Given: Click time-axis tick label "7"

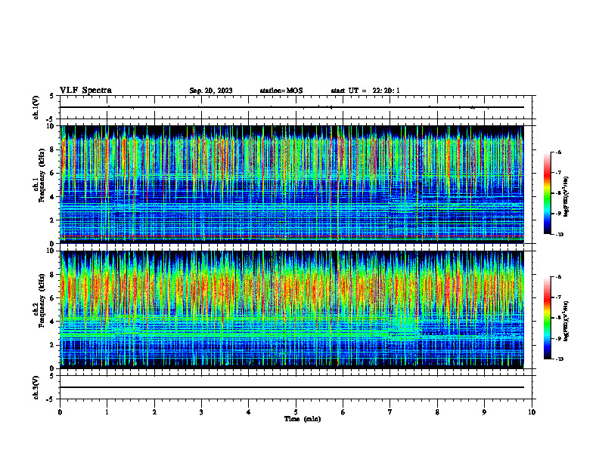Looking at the screenshot, I should click(390, 412).
